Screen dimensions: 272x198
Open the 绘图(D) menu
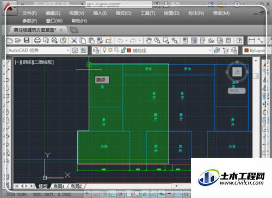(171, 13)
